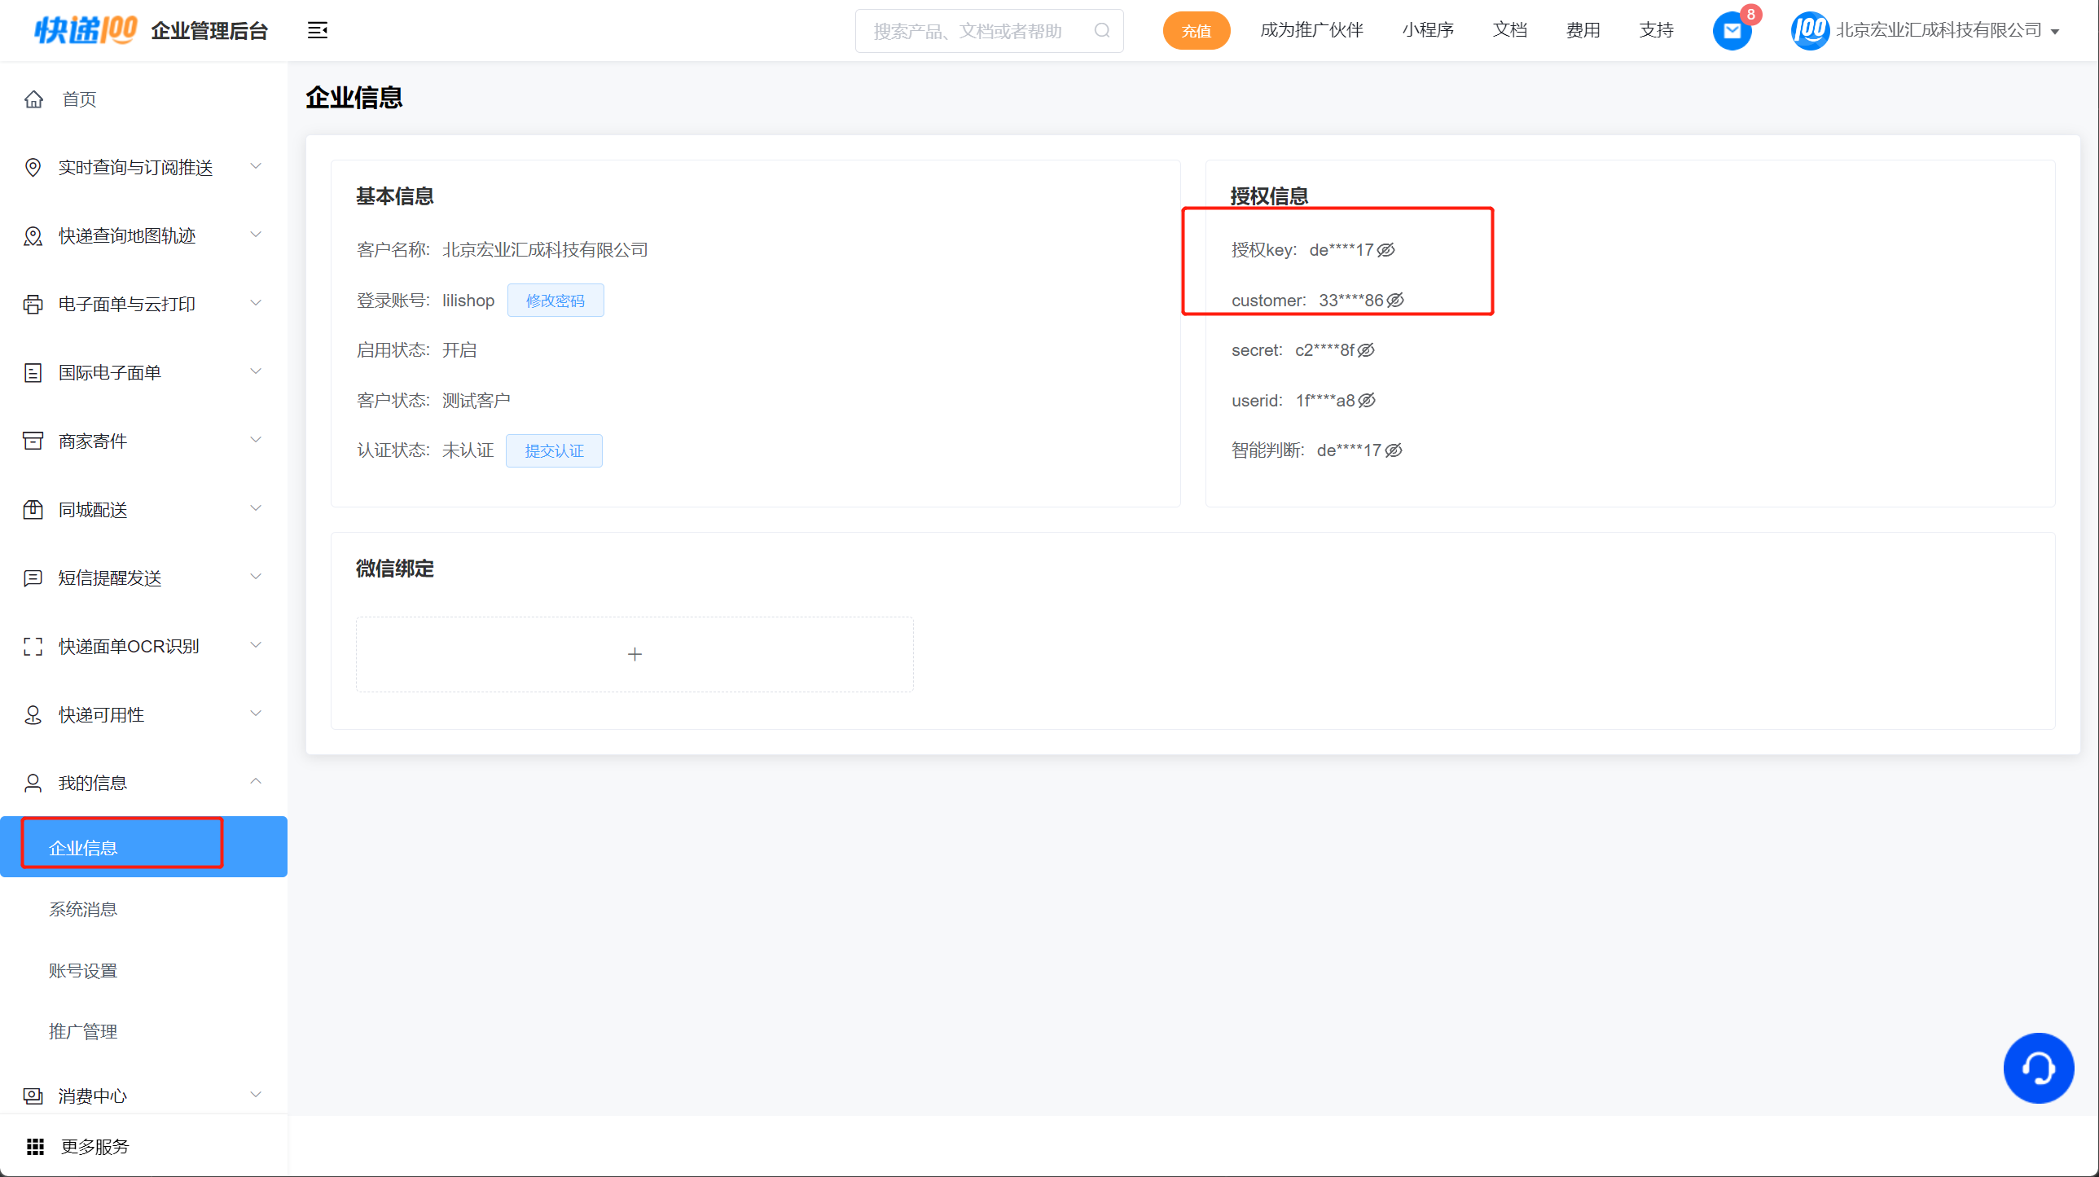Viewport: 2099px width, 1177px height.
Task: Click the orange 充值 button
Action: pos(1197,31)
